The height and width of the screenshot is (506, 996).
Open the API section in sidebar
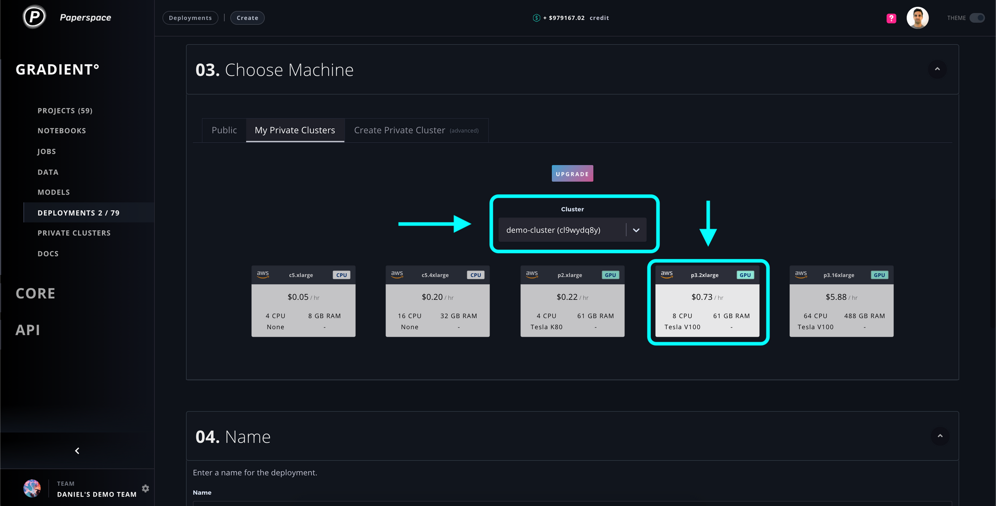(28, 330)
